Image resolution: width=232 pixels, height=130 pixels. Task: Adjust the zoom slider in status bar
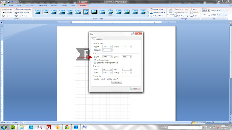pyautogui.click(x=221, y=123)
